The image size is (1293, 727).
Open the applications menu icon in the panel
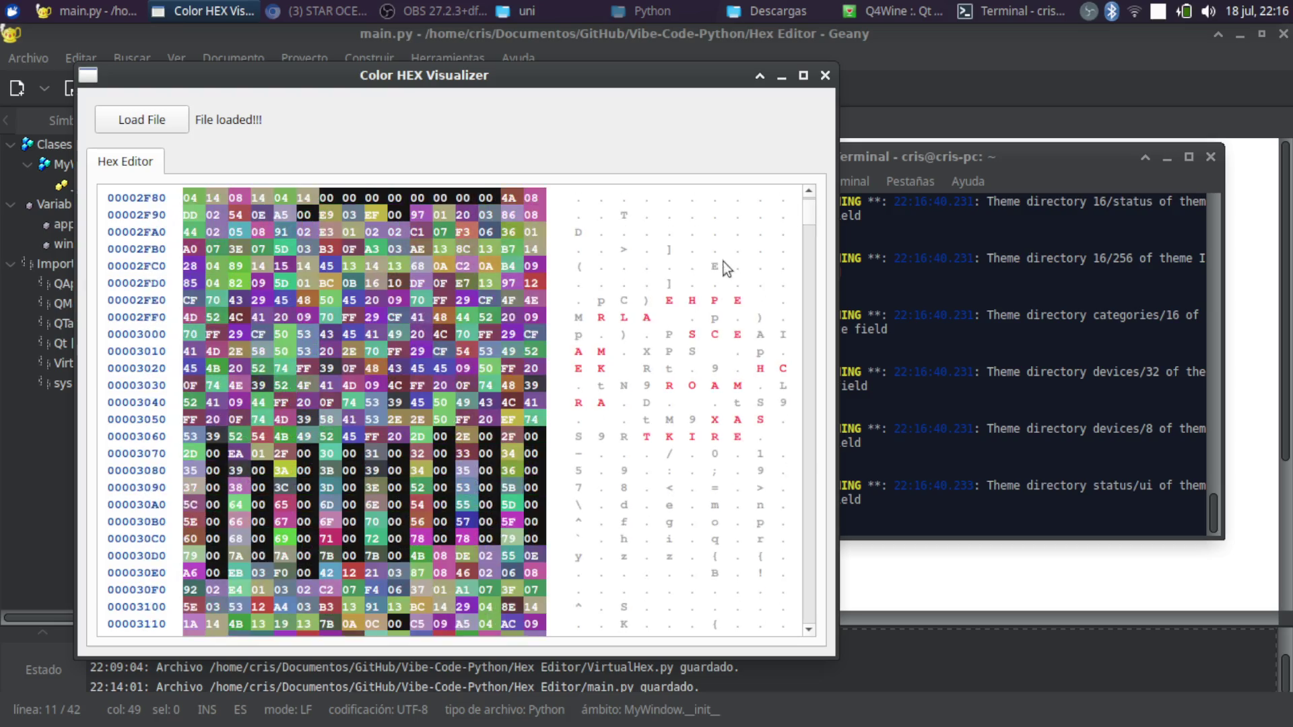pos(12,11)
